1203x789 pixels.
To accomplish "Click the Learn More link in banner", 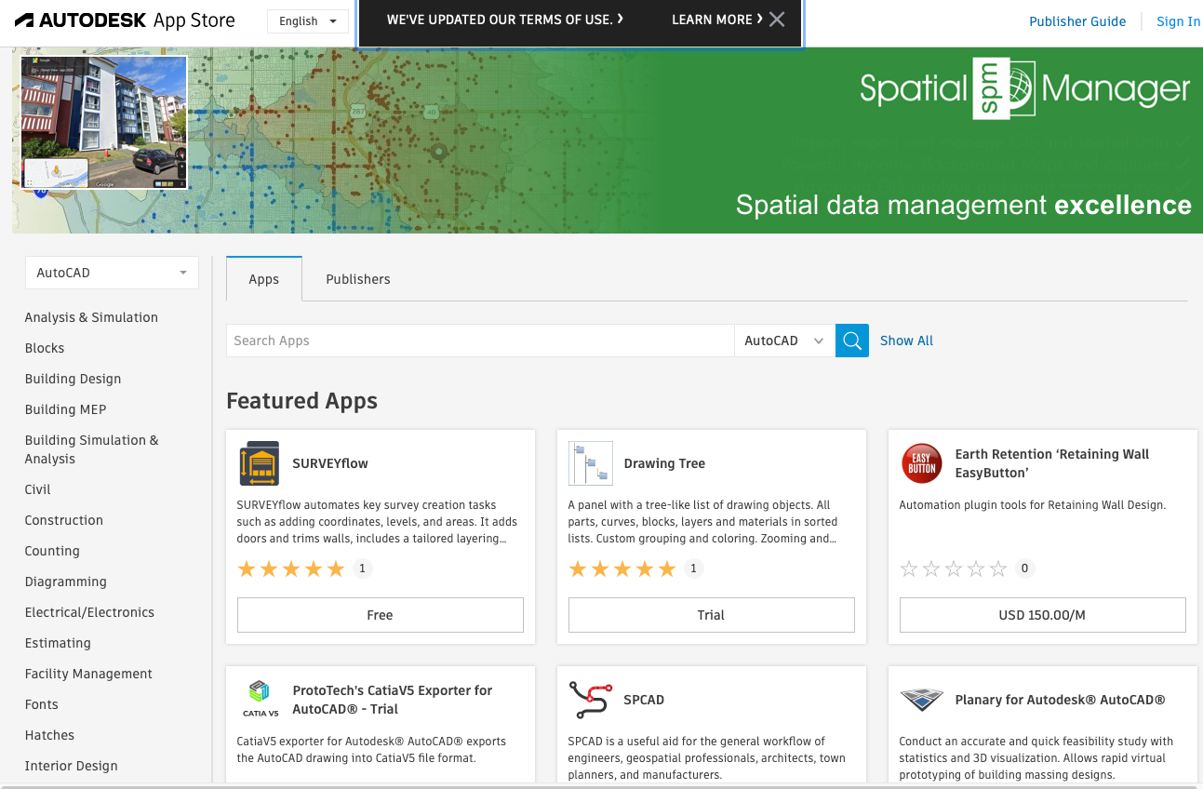I will [717, 20].
